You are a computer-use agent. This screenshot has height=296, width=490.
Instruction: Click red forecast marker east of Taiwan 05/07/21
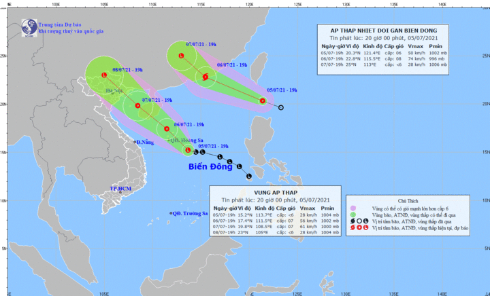pyautogui.click(x=263, y=101)
